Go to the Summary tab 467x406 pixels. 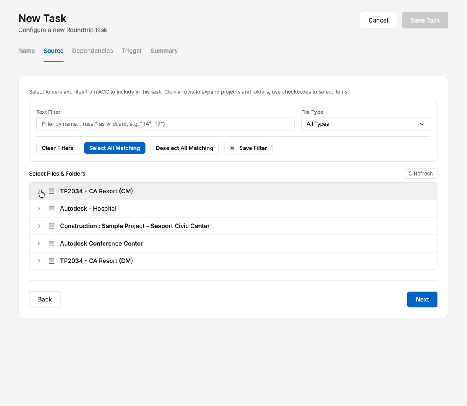[164, 51]
